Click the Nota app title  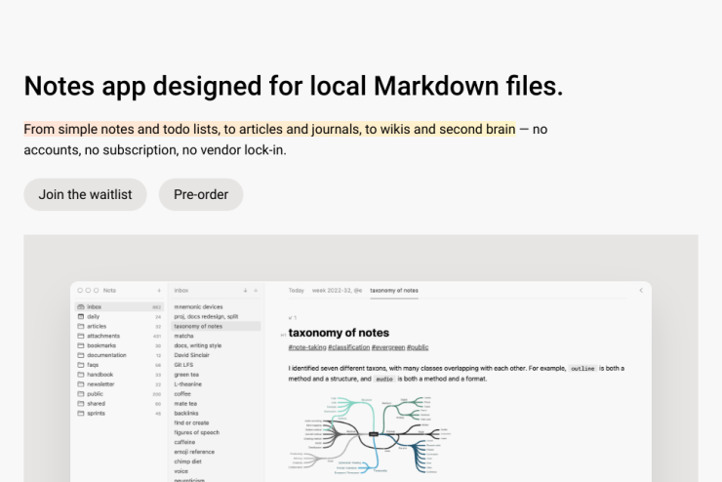(x=109, y=291)
